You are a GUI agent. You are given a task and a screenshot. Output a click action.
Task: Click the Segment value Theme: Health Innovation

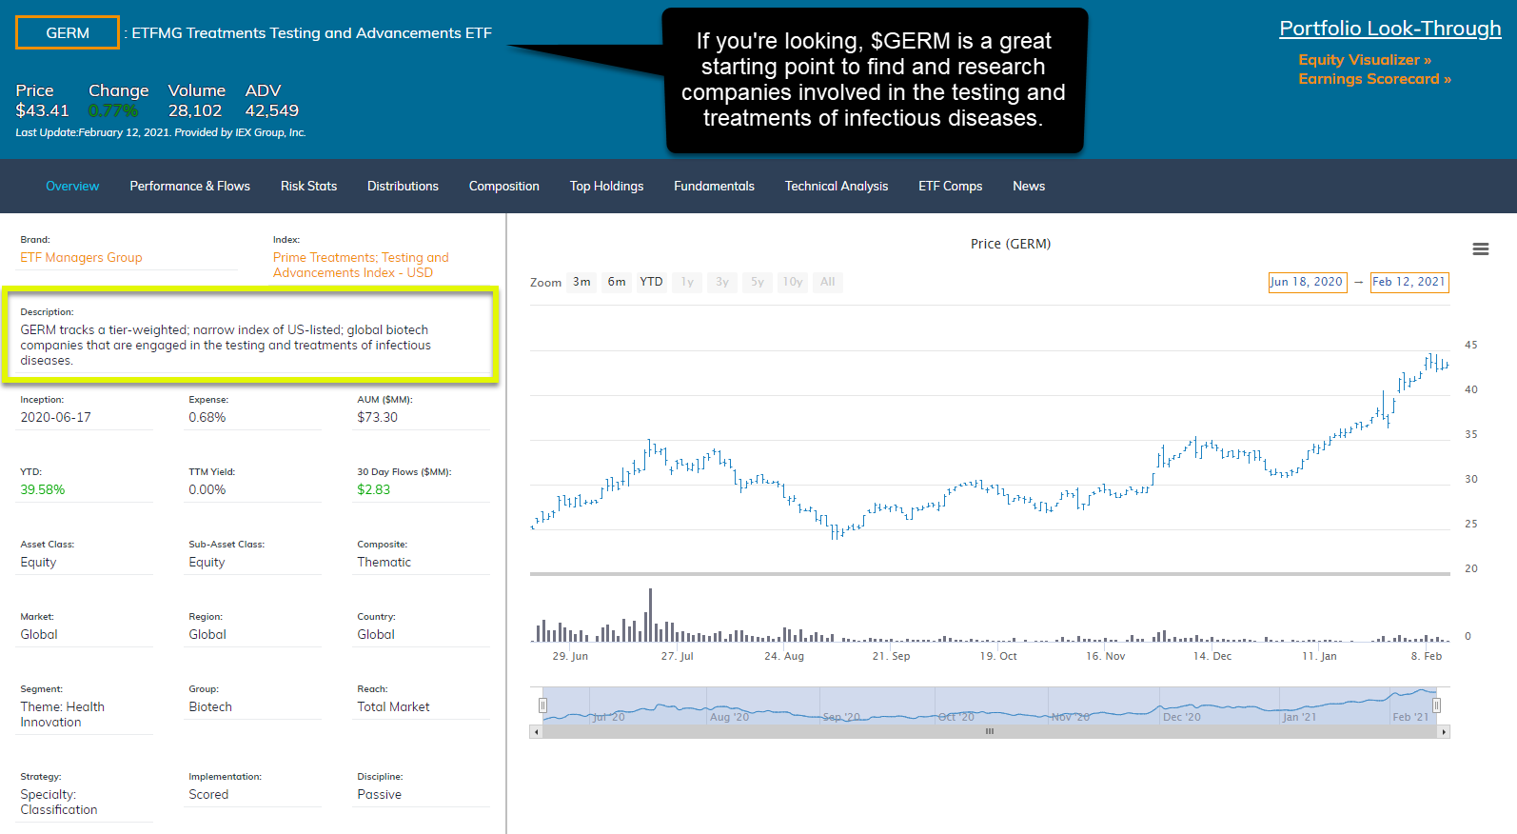point(63,715)
